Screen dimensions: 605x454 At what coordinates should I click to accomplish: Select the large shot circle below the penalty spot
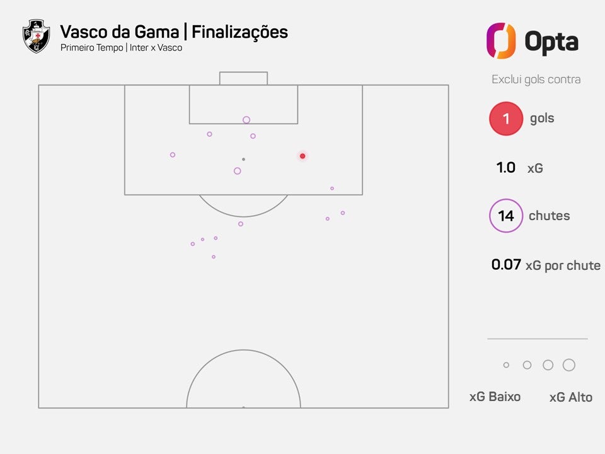(x=238, y=171)
